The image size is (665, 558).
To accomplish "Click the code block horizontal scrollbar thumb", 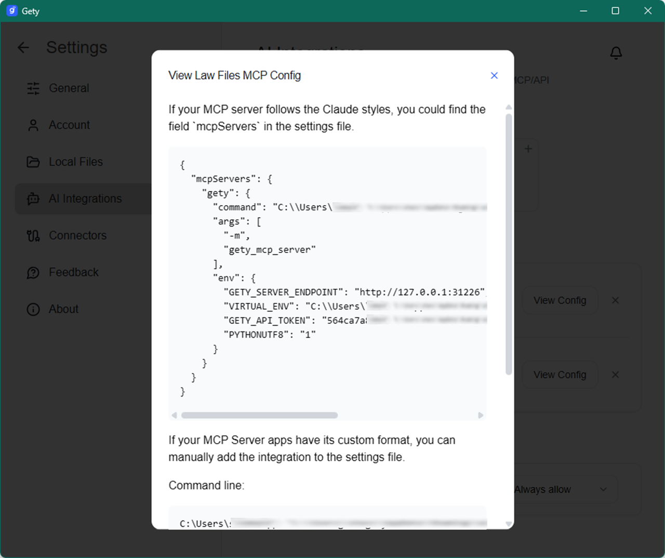I will [259, 415].
